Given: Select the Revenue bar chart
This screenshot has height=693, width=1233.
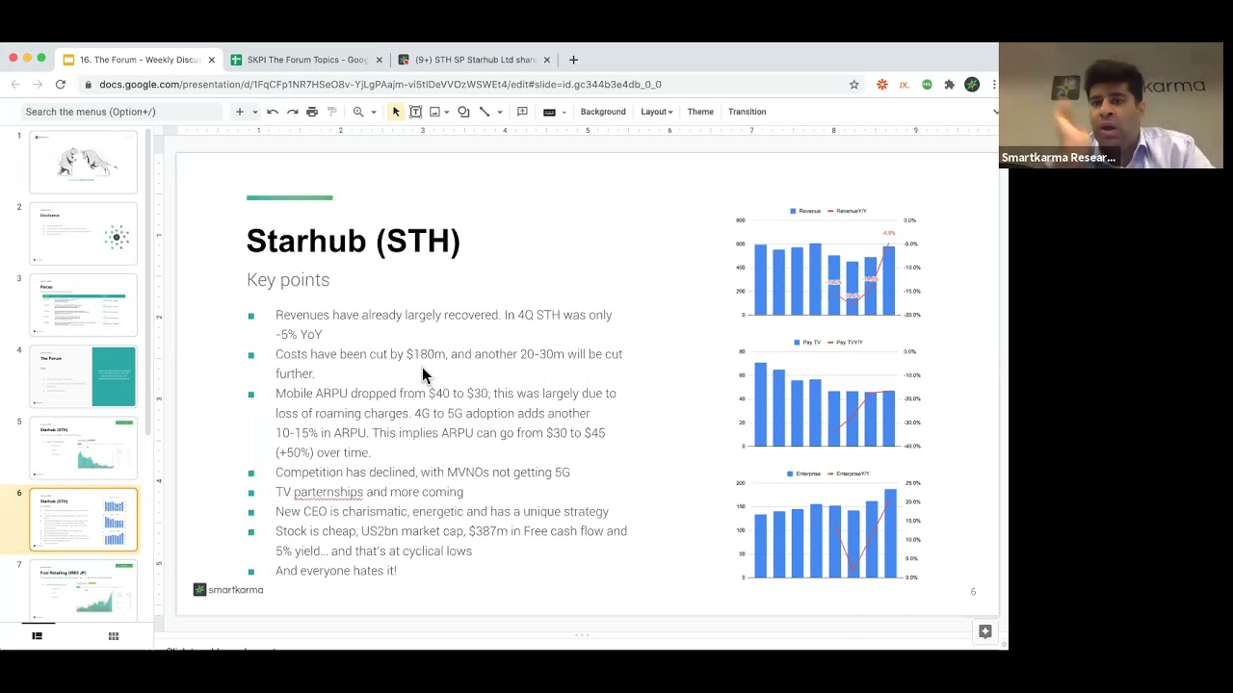Looking at the screenshot, I should point(826,263).
